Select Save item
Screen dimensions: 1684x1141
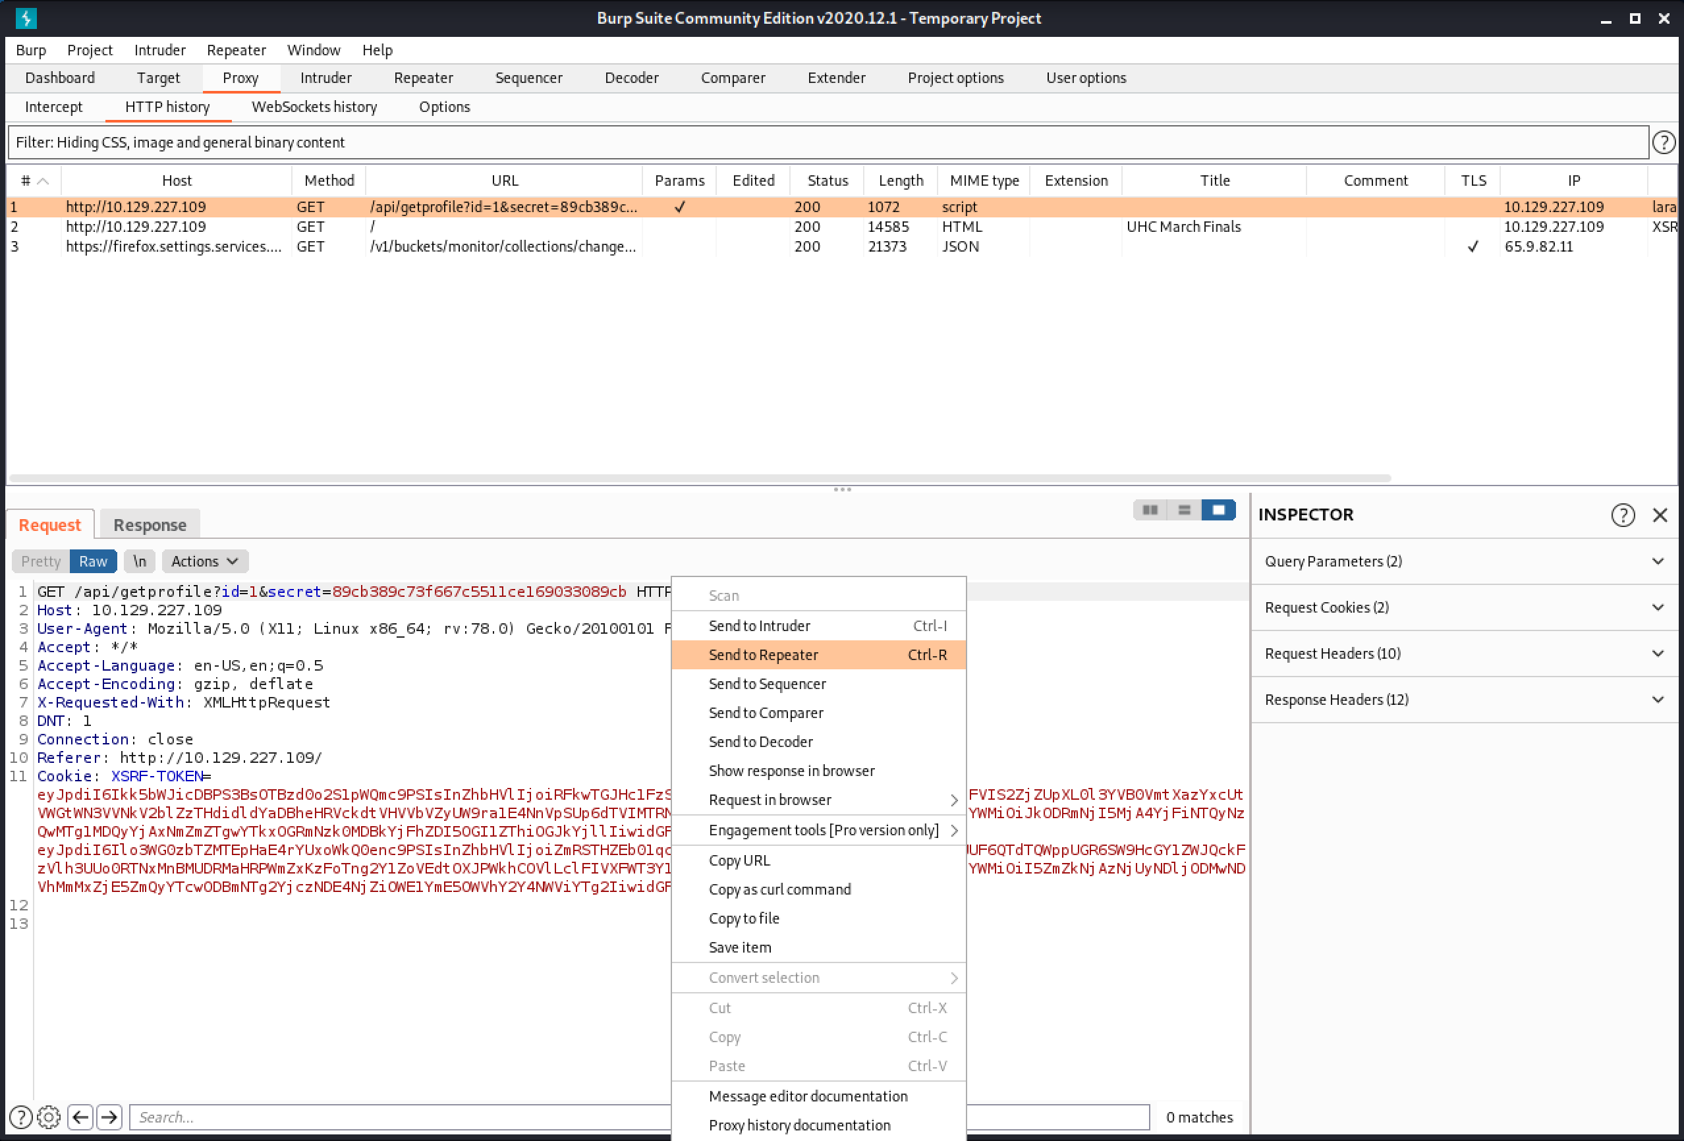click(x=819, y=947)
